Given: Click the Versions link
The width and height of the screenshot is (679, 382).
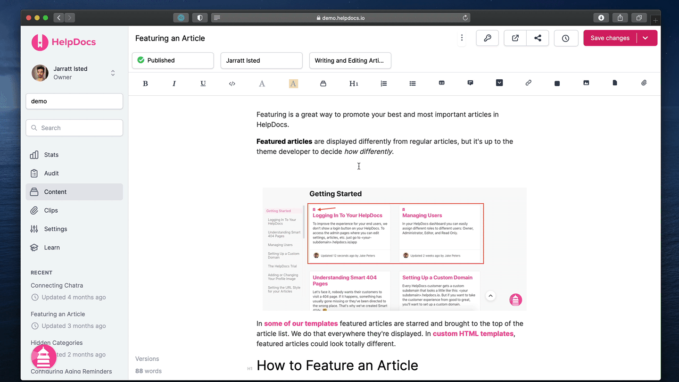Looking at the screenshot, I should (x=147, y=359).
